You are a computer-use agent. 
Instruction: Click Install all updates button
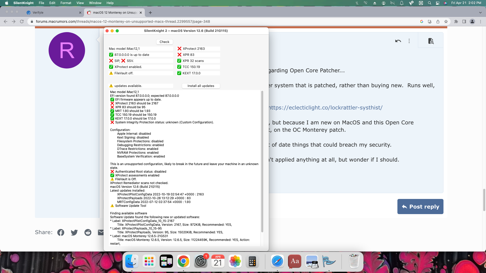click(x=201, y=86)
